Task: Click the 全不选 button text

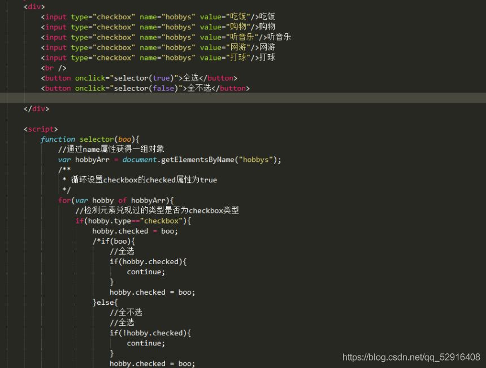Action: click(x=199, y=88)
